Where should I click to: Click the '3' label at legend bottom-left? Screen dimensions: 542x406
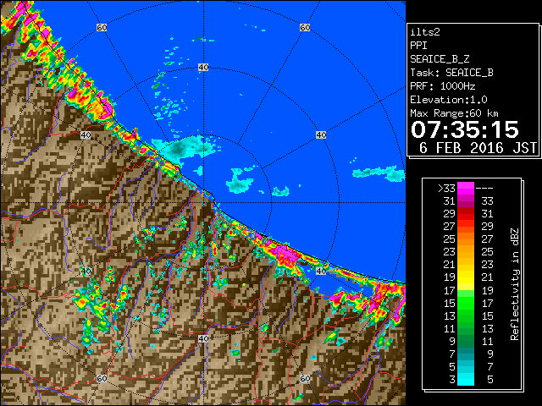(452, 380)
